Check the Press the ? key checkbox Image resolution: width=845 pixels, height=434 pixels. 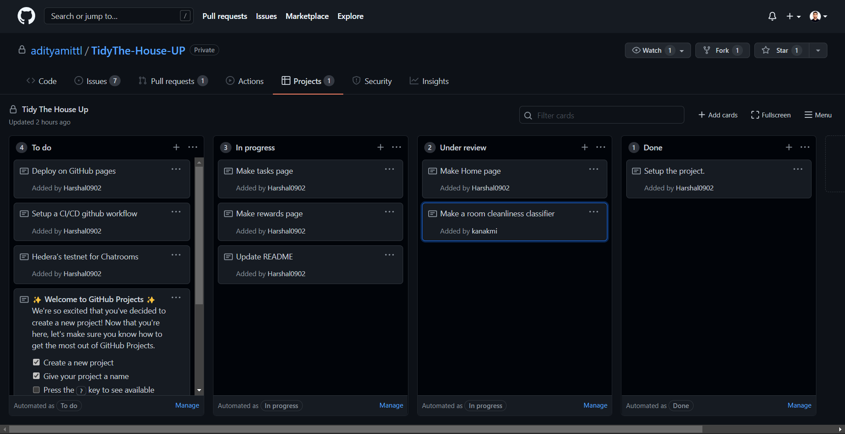36,390
